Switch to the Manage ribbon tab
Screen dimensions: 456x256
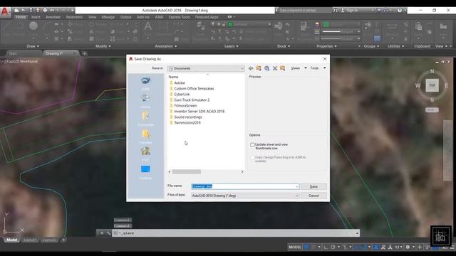pos(108,17)
